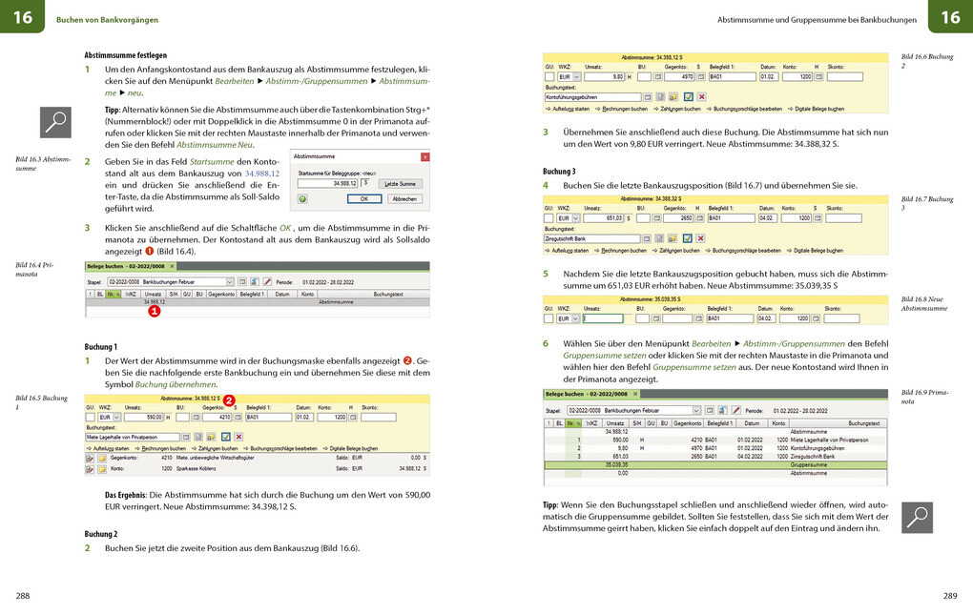
Task: Click the Umsatz field containing 651,03
Action: [x=604, y=218]
